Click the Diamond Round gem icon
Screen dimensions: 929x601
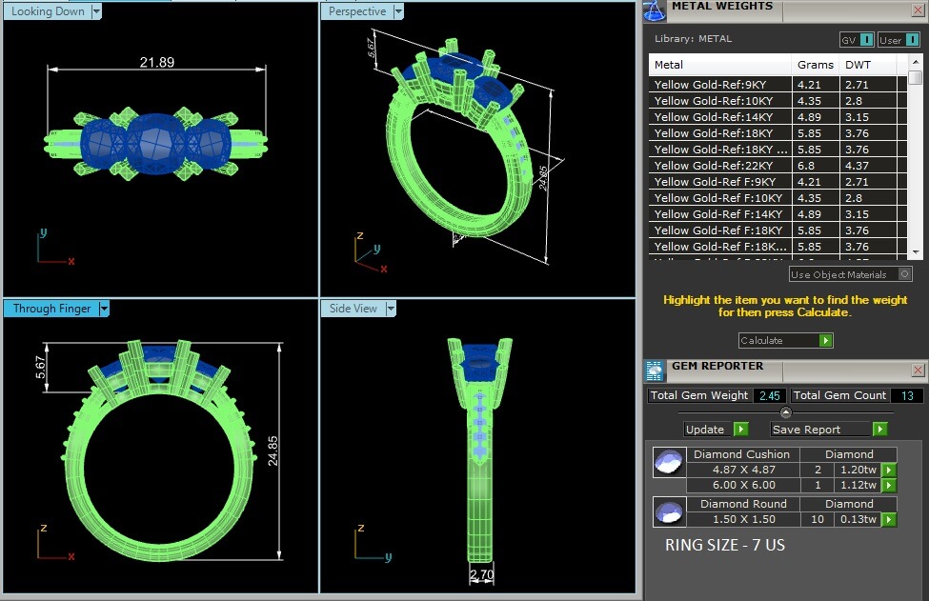tap(668, 512)
